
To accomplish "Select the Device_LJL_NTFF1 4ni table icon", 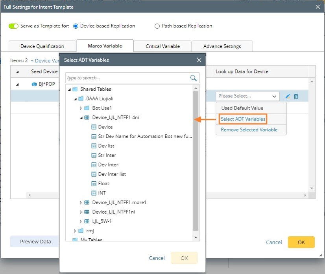I will (87, 117).
